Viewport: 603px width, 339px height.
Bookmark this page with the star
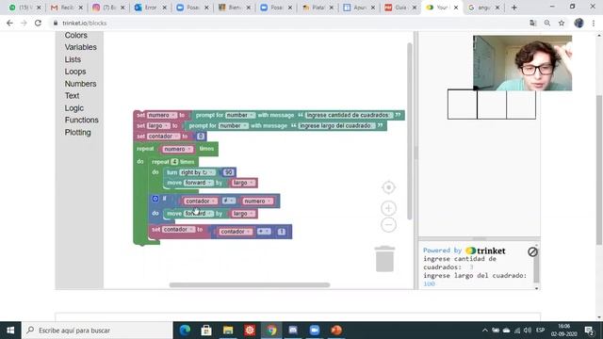coord(562,23)
